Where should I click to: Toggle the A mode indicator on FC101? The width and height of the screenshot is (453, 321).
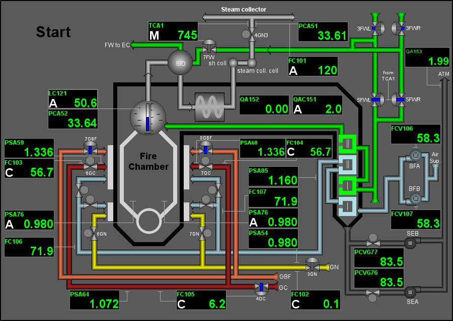coord(293,70)
